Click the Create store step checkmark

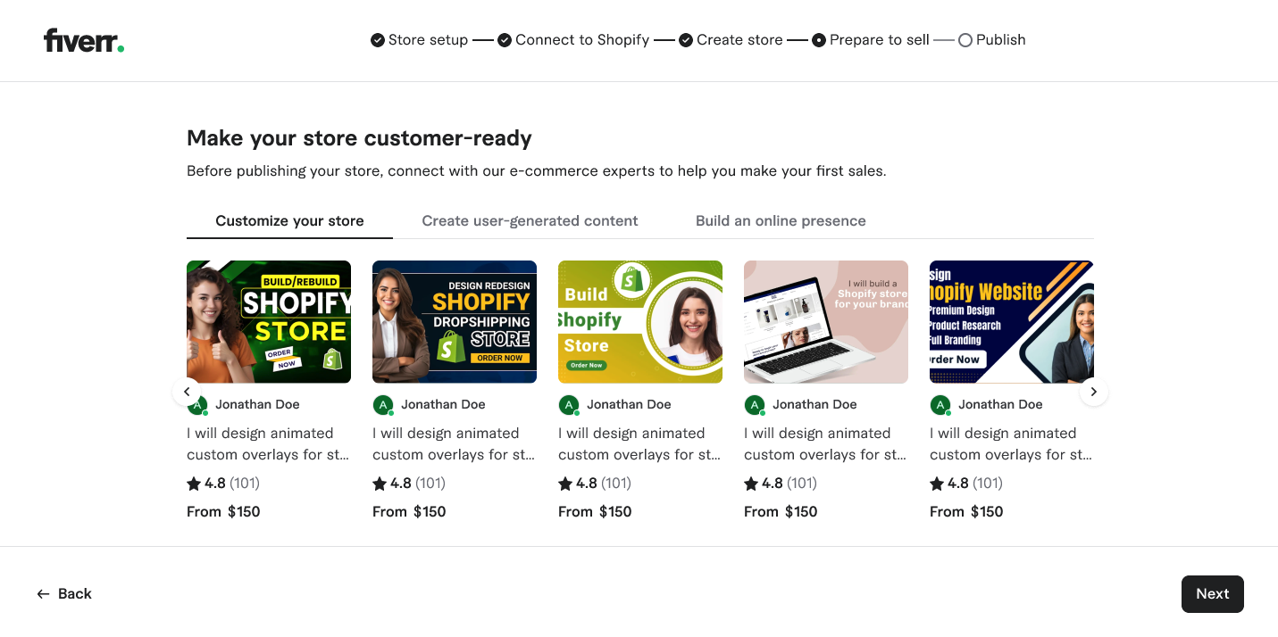[x=686, y=40]
